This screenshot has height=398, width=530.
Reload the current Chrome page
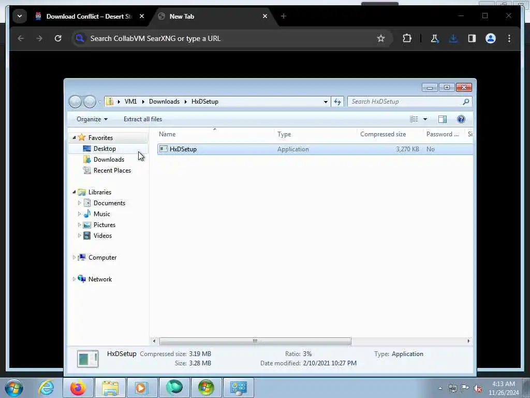point(58,38)
